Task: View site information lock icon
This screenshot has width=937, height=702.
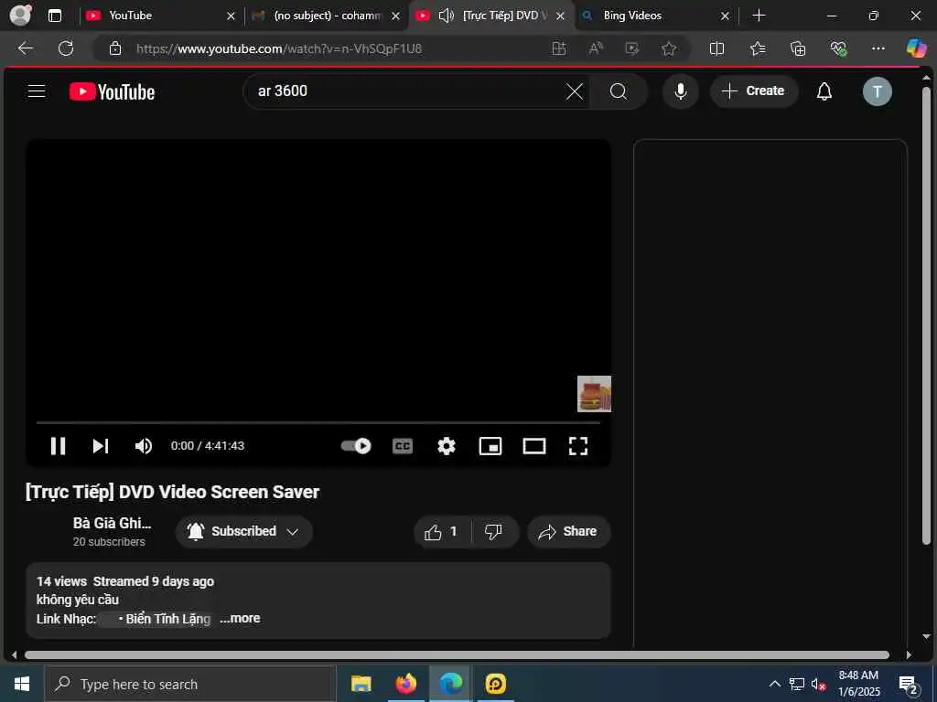Action: click(115, 48)
